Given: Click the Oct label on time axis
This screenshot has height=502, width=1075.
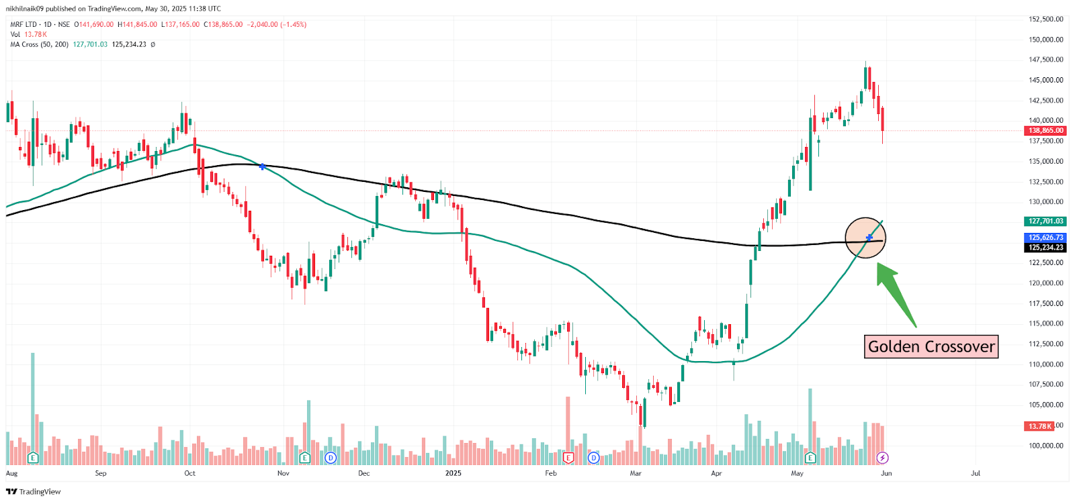Looking at the screenshot, I should coord(190,473).
